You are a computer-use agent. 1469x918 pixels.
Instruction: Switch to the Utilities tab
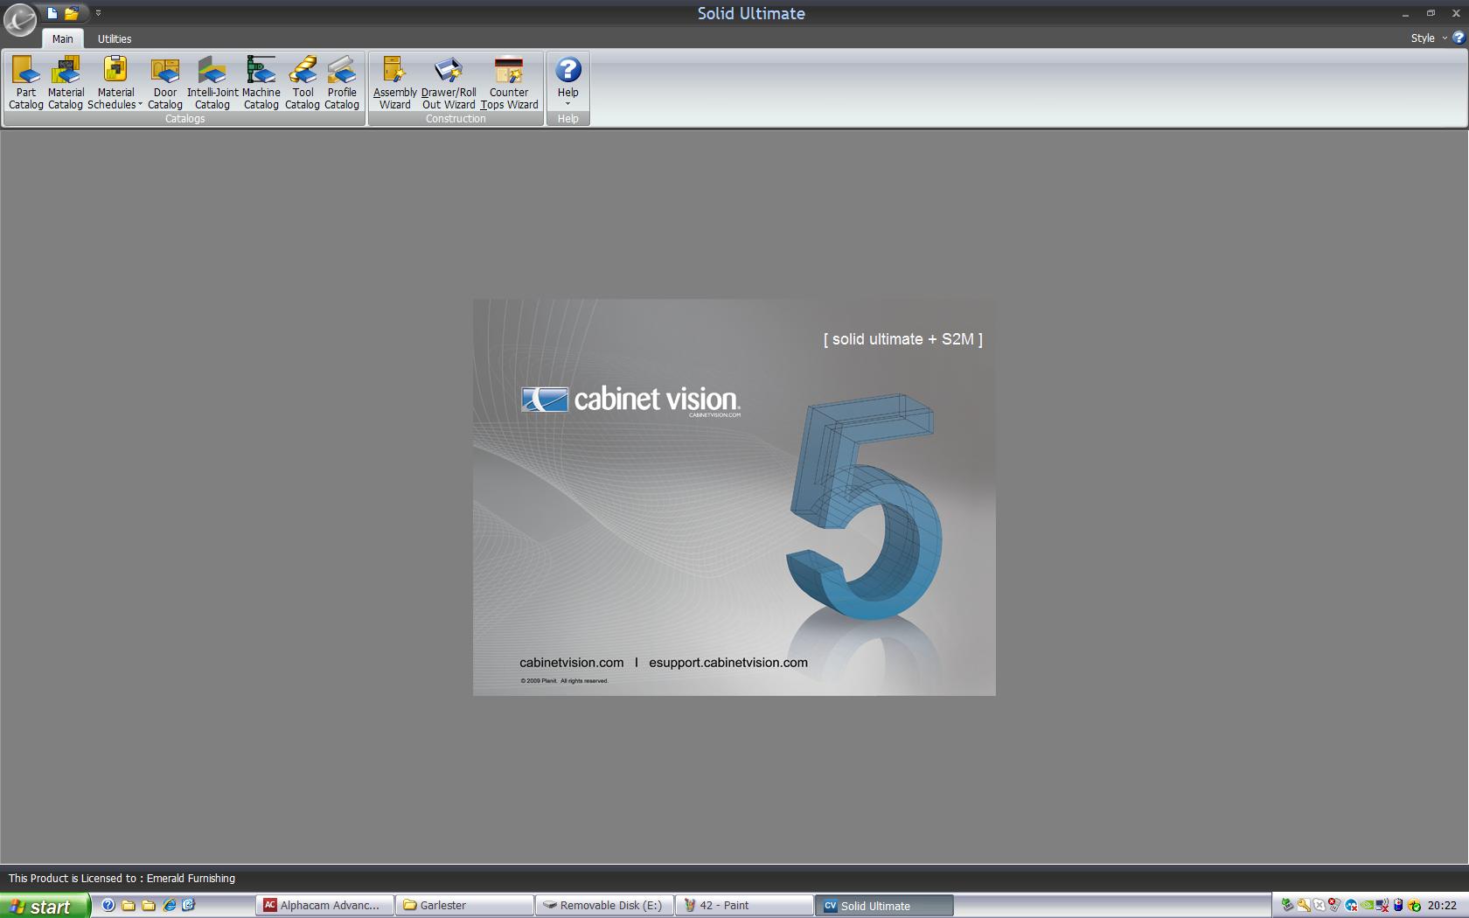pyautogui.click(x=115, y=38)
